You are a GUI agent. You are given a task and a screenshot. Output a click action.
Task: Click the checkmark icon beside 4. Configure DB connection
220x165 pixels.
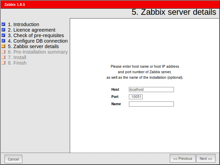pos(3,41)
